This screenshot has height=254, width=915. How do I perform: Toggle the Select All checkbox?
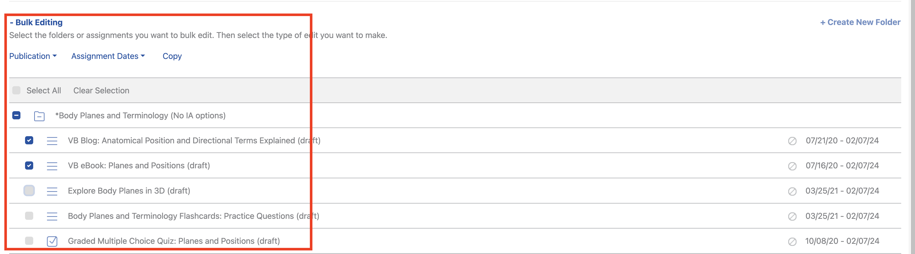click(16, 91)
